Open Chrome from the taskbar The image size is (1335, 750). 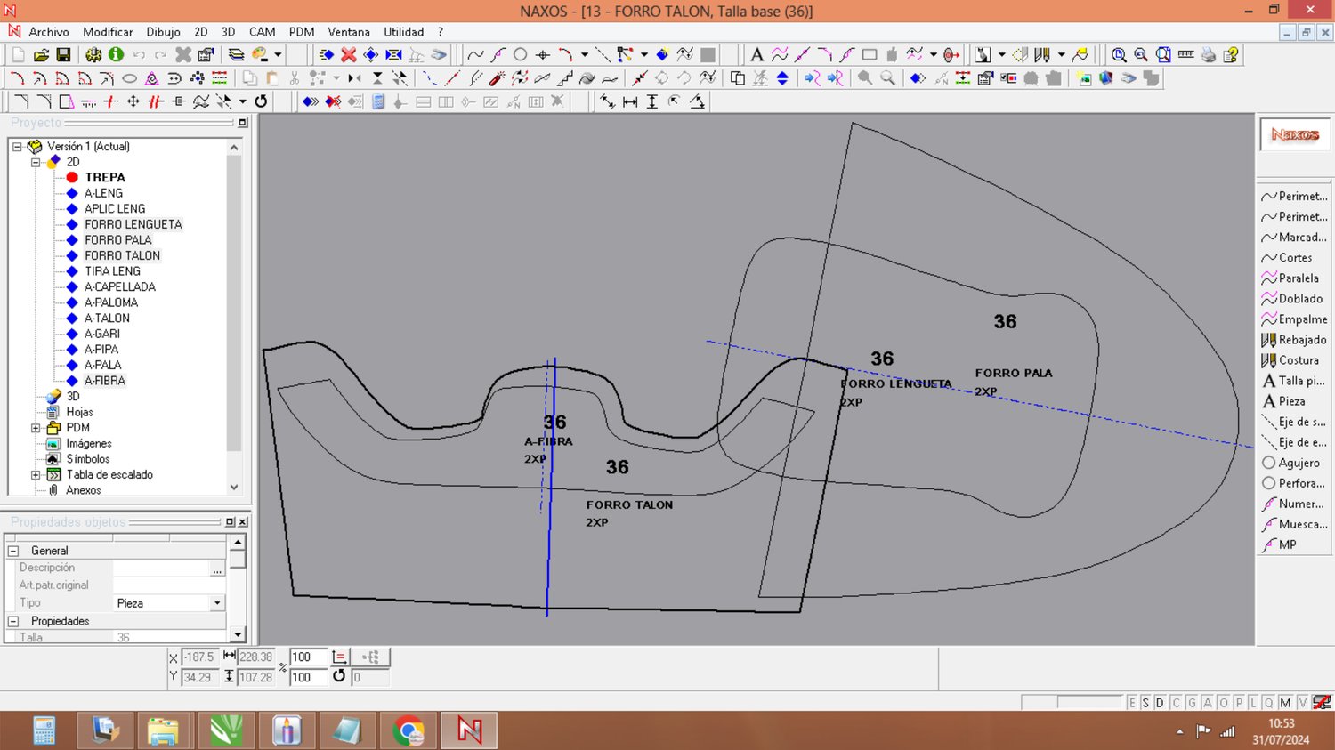pos(408,731)
